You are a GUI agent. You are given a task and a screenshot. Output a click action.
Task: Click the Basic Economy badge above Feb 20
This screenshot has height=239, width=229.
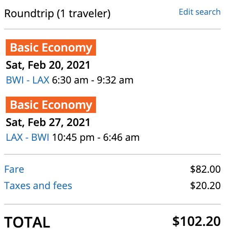pos(51,47)
